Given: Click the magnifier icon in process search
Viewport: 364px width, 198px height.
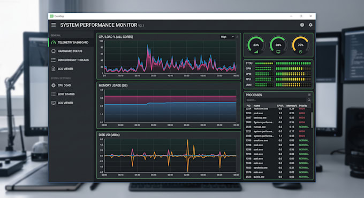Looking at the screenshot, I should point(309,100).
